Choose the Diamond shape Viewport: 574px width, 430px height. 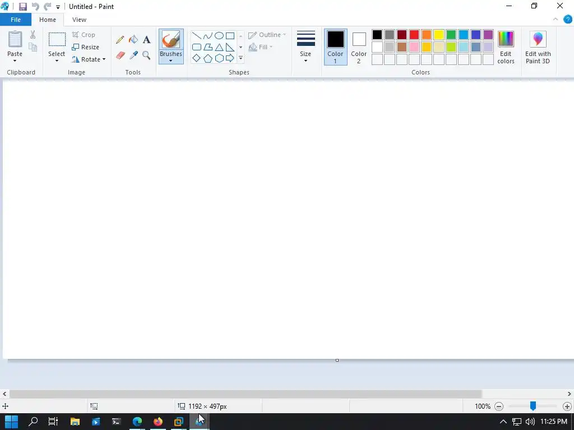coord(197,58)
